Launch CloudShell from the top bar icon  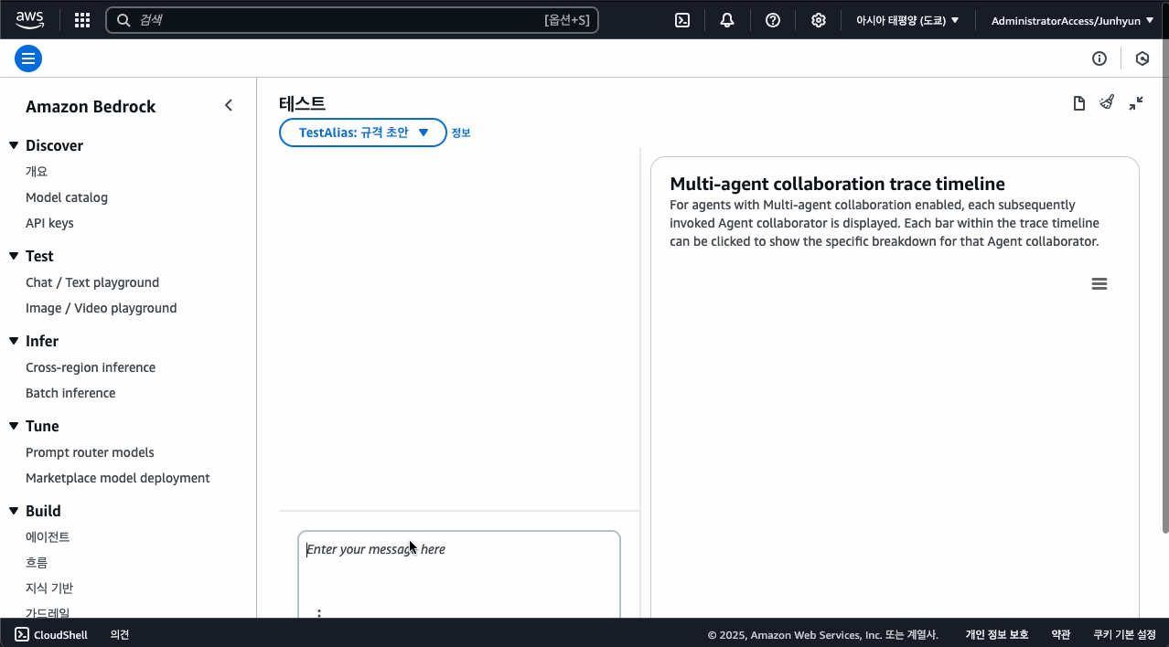pos(682,20)
